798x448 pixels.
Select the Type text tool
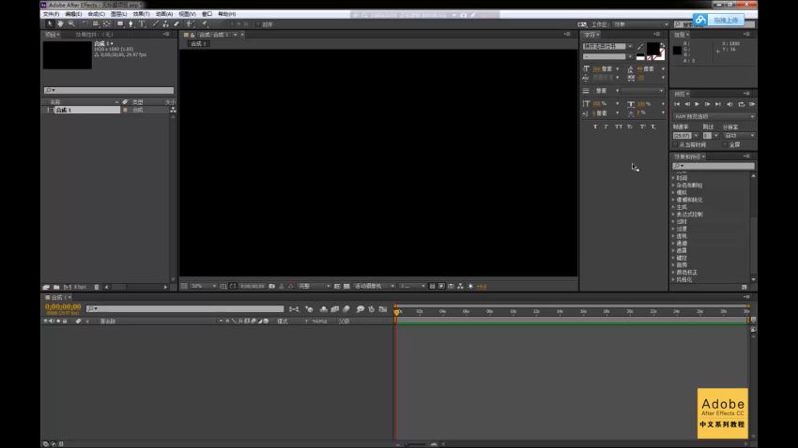[x=142, y=23]
